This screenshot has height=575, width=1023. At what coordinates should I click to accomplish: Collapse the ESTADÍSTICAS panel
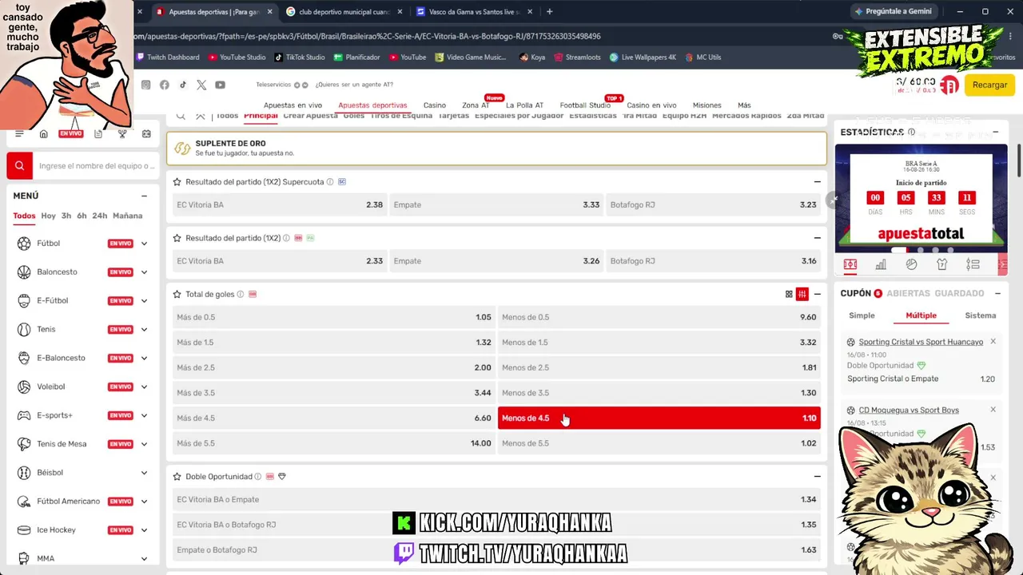pos(996,132)
